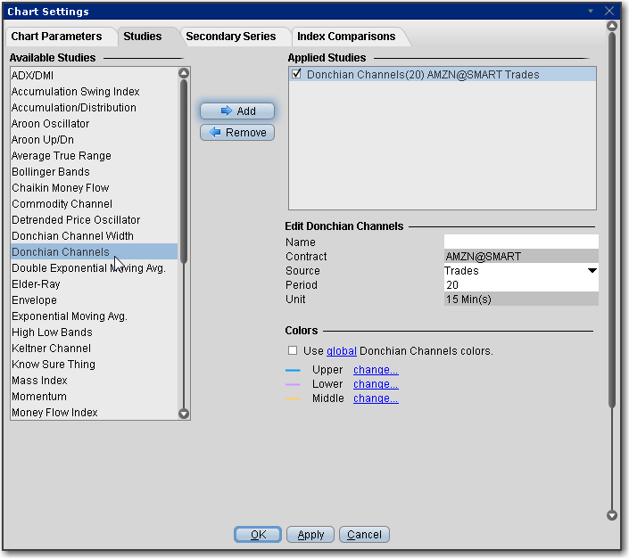Change the Upper line color
The height and width of the screenshot is (558, 629).
coord(376,370)
